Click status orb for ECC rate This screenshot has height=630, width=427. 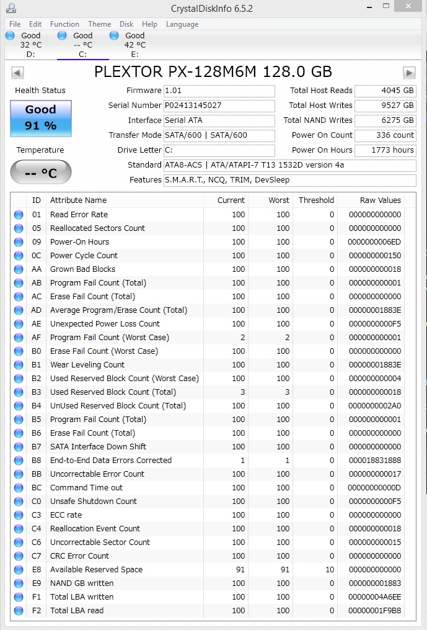pos(19,515)
